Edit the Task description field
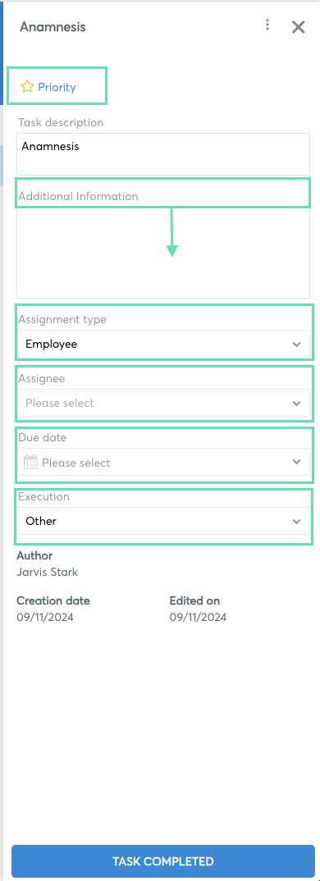320x881 pixels. (x=163, y=154)
